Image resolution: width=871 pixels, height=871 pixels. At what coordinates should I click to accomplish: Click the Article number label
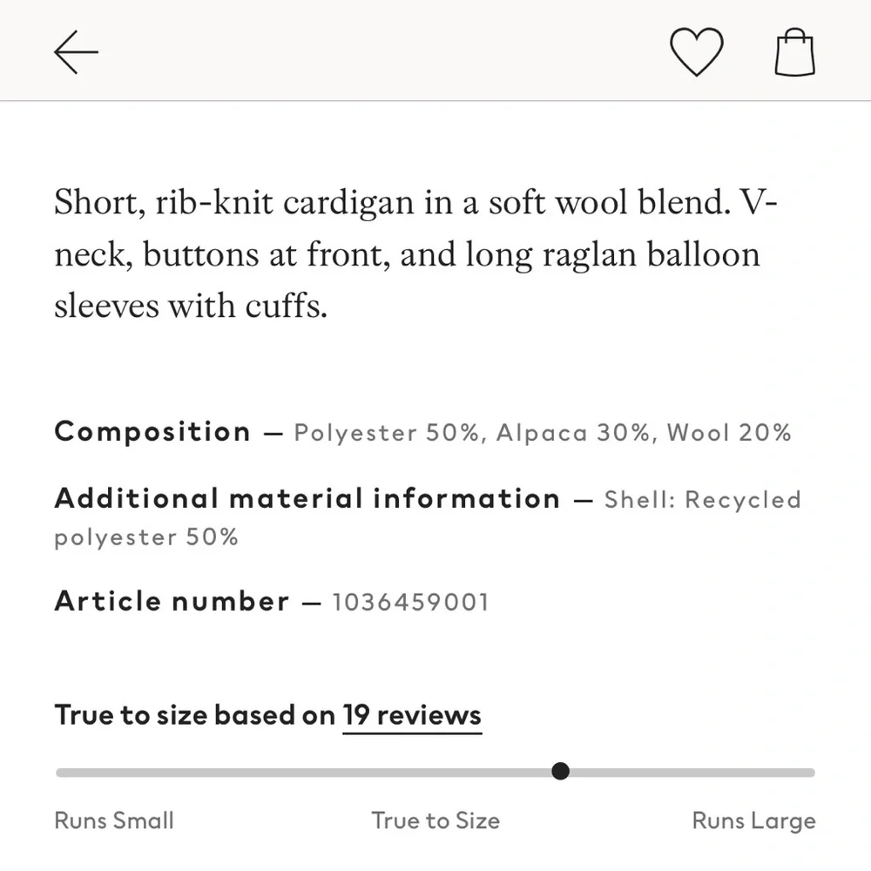coord(172,601)
